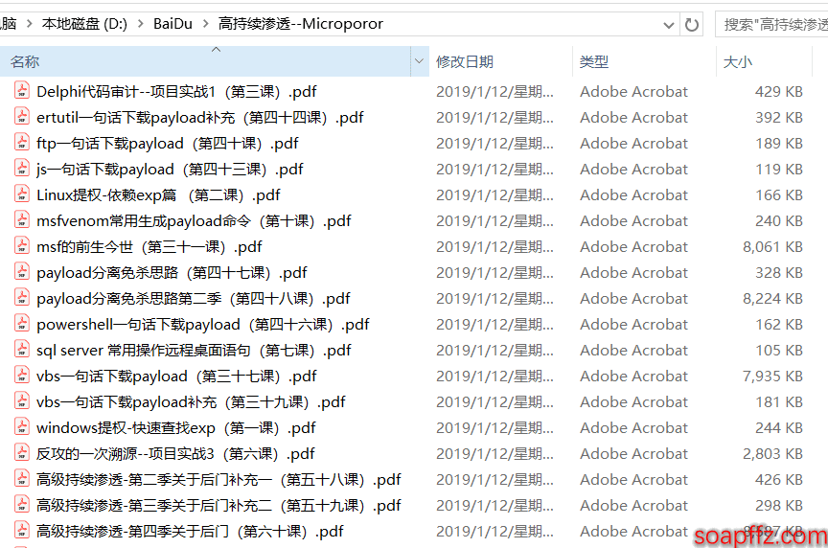Click PDF icon of Delphi代码审计 file
Viewport: 828px width, 548px height.
(22, 91)
